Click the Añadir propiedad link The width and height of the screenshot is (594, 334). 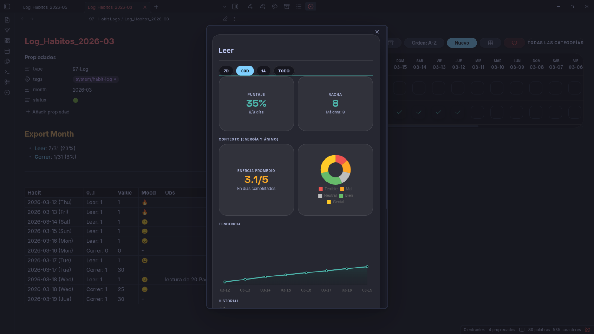click(48, 112)
